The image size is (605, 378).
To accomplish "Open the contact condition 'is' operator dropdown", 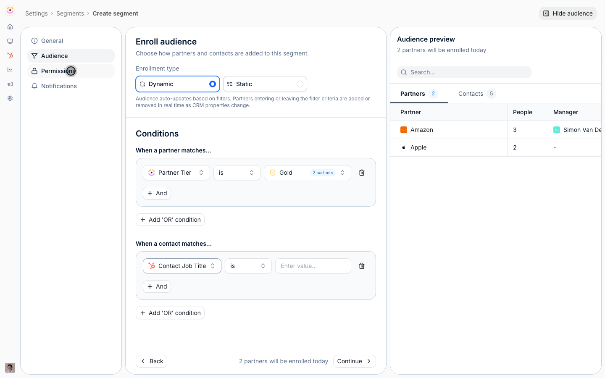I will (248, 266).
